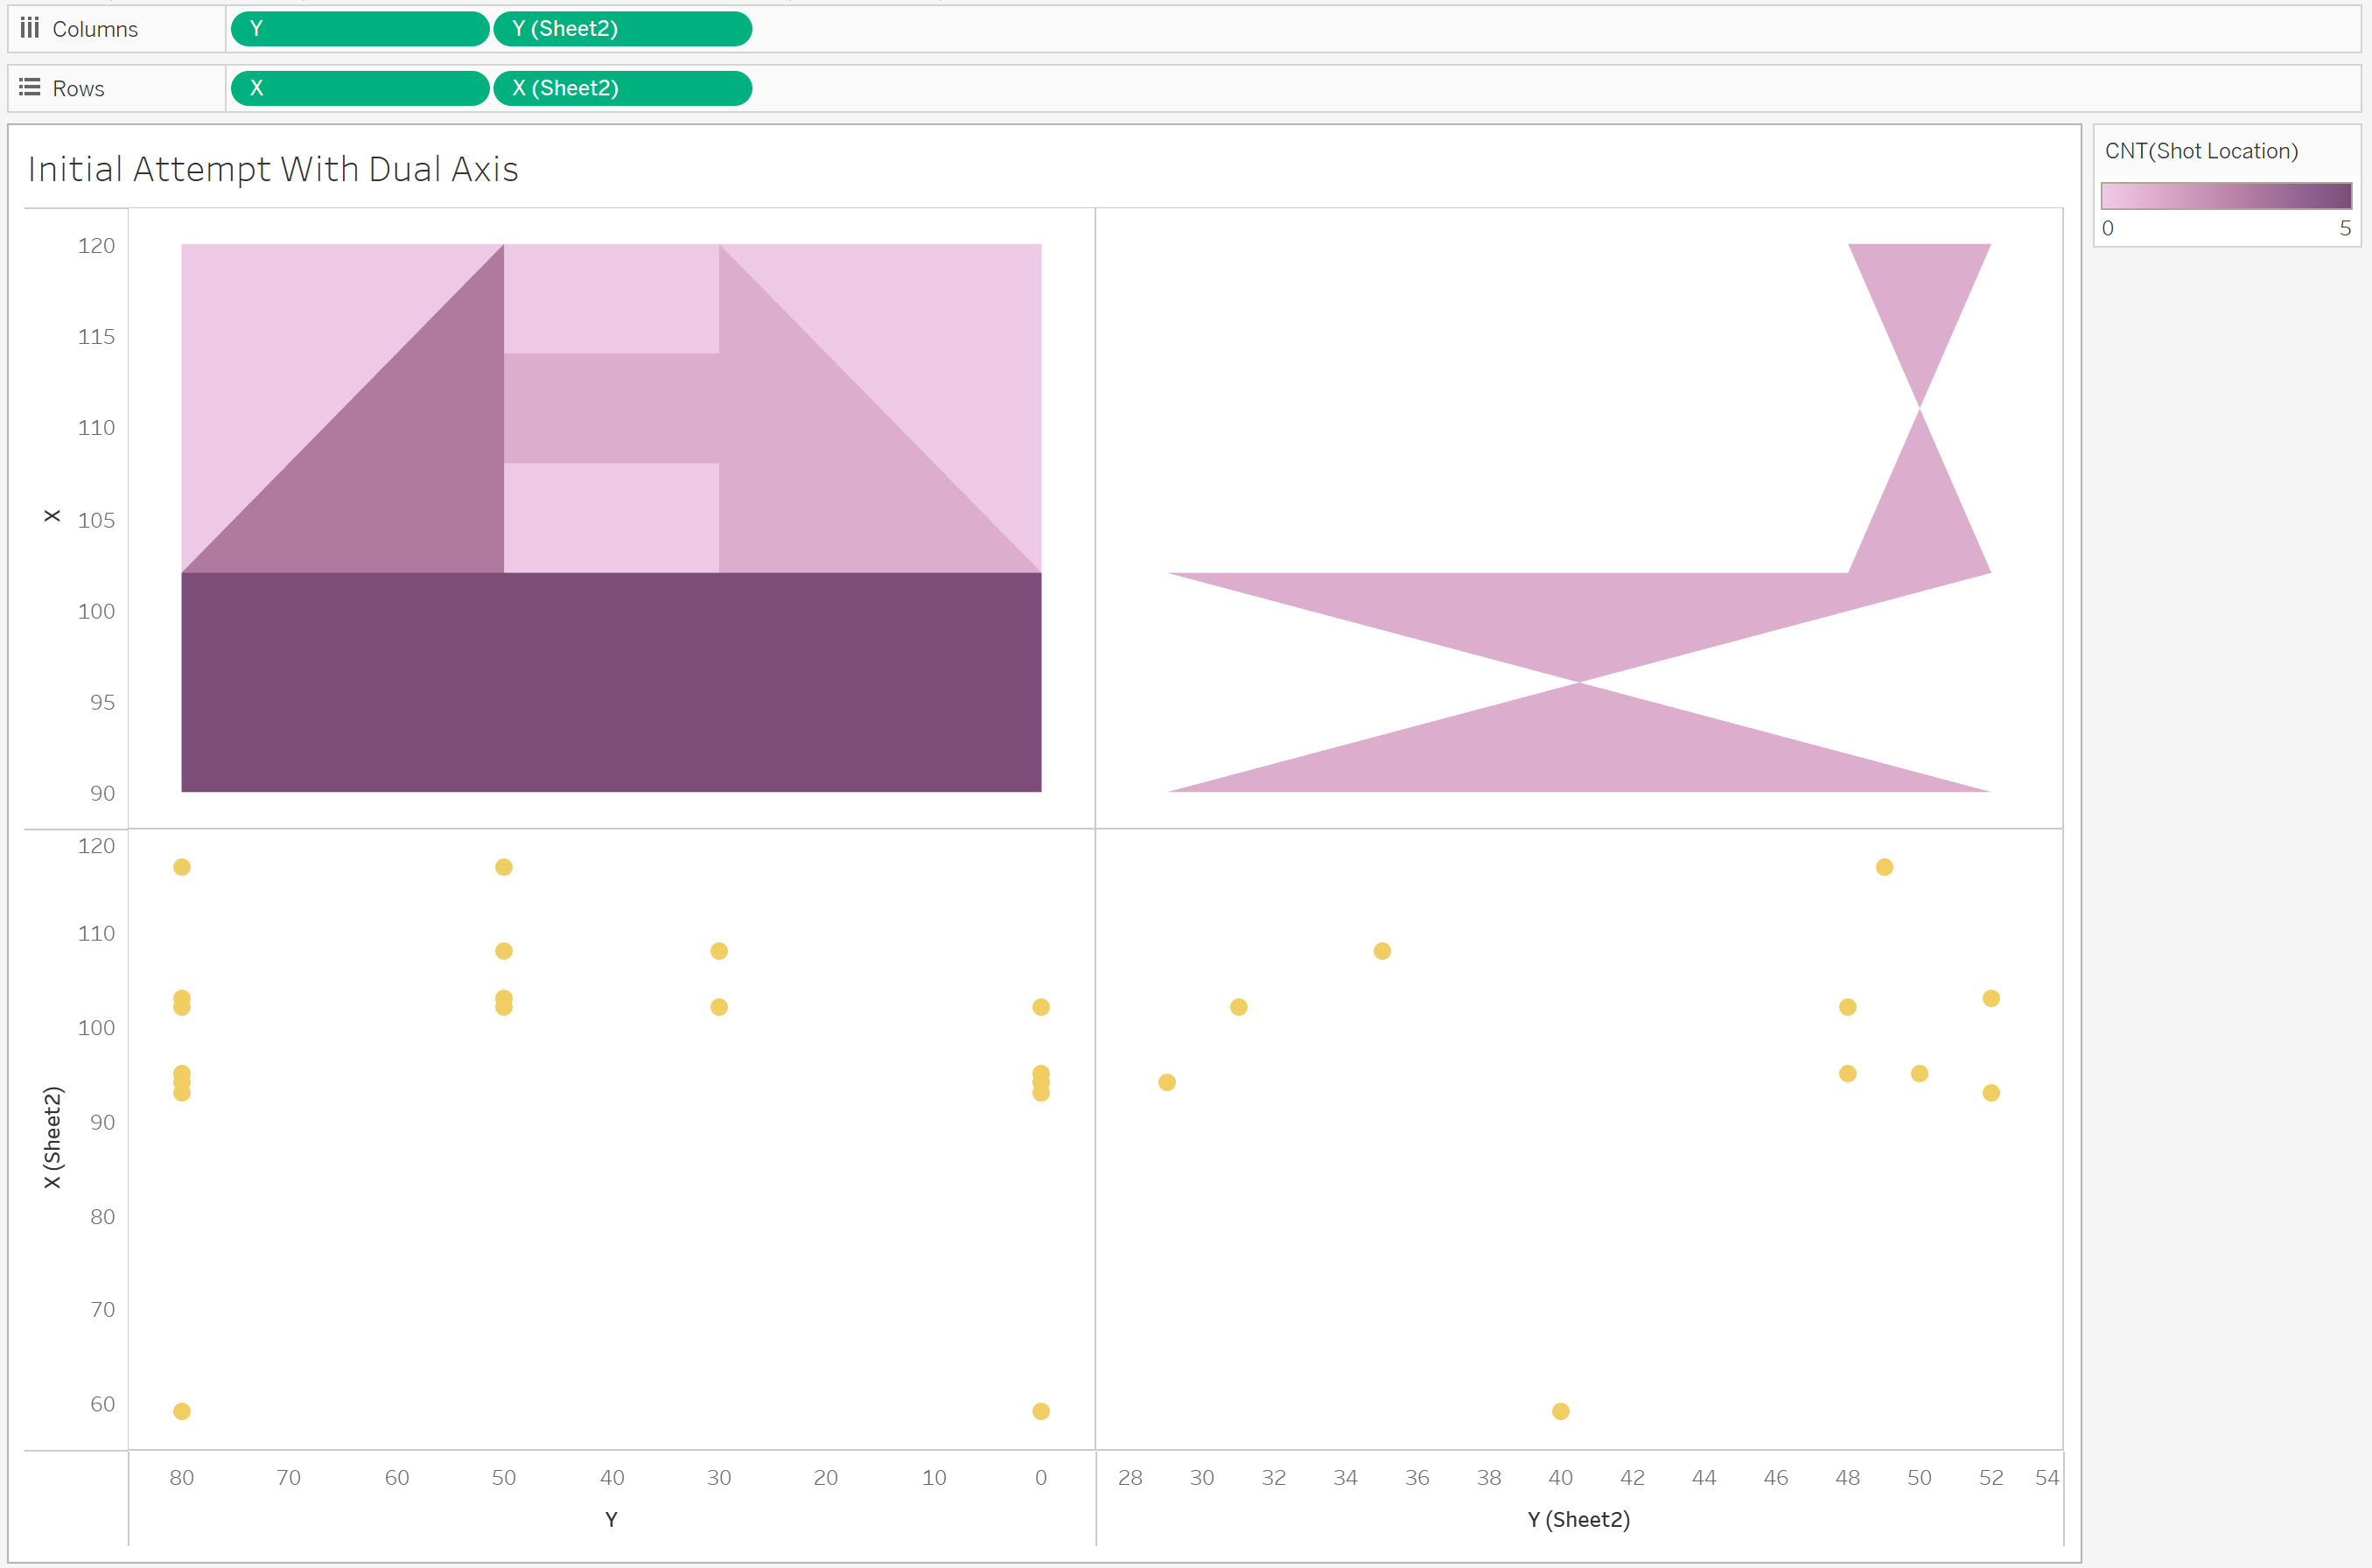Select the X (Sheet2) pill on Rows
The width and height of the screenshot is (2372, 1568).
622,88
